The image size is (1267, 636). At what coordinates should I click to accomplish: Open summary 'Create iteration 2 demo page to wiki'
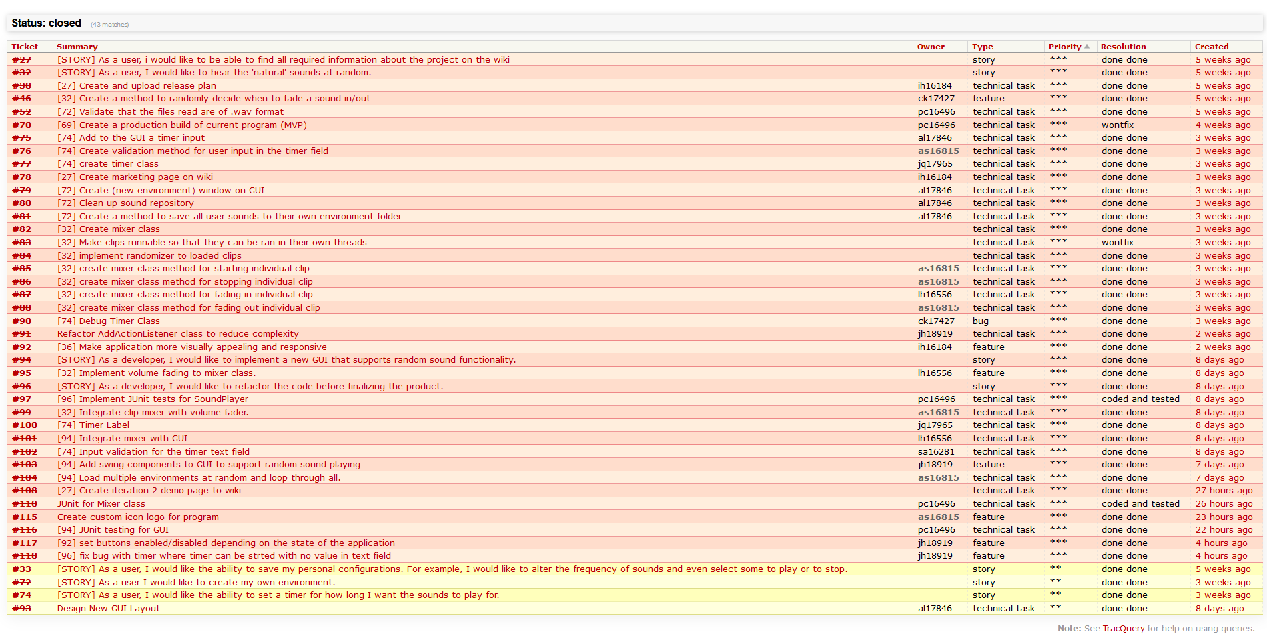coord(149,491)
